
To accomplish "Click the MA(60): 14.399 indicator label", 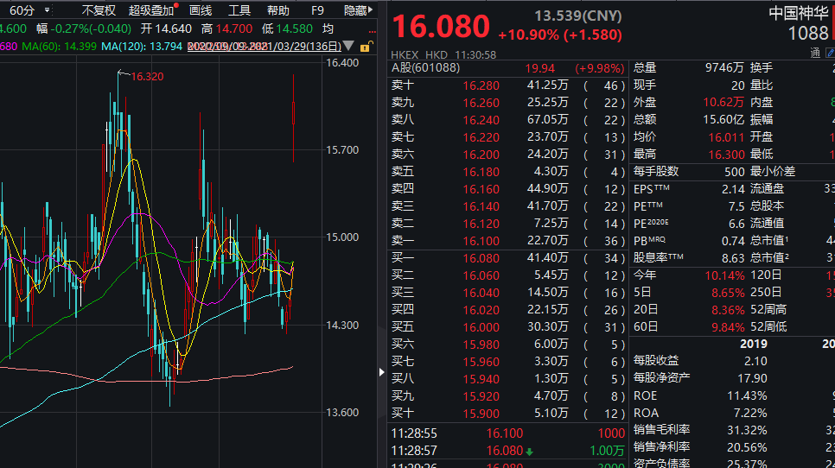I will coord(59,47).
